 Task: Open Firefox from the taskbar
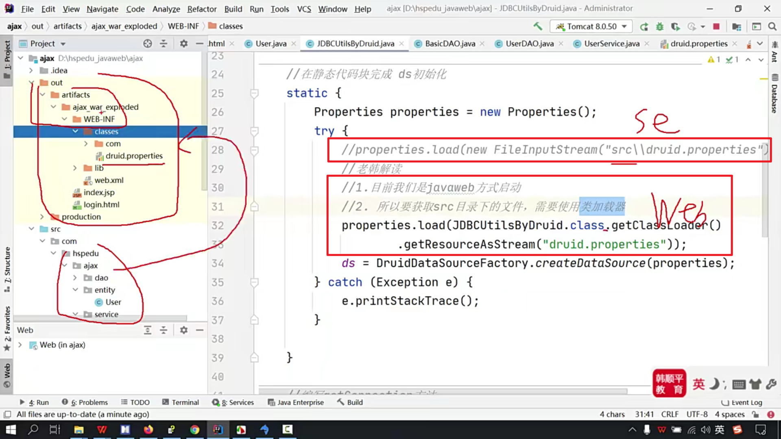(x=148, y=430)
